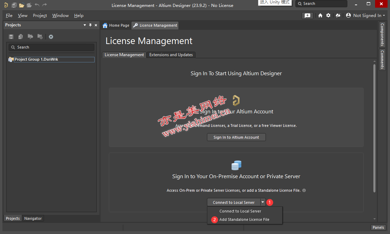Select the Projects tab at panel bottom
This screenshot has width=390, height=234.
pos(13,218)
